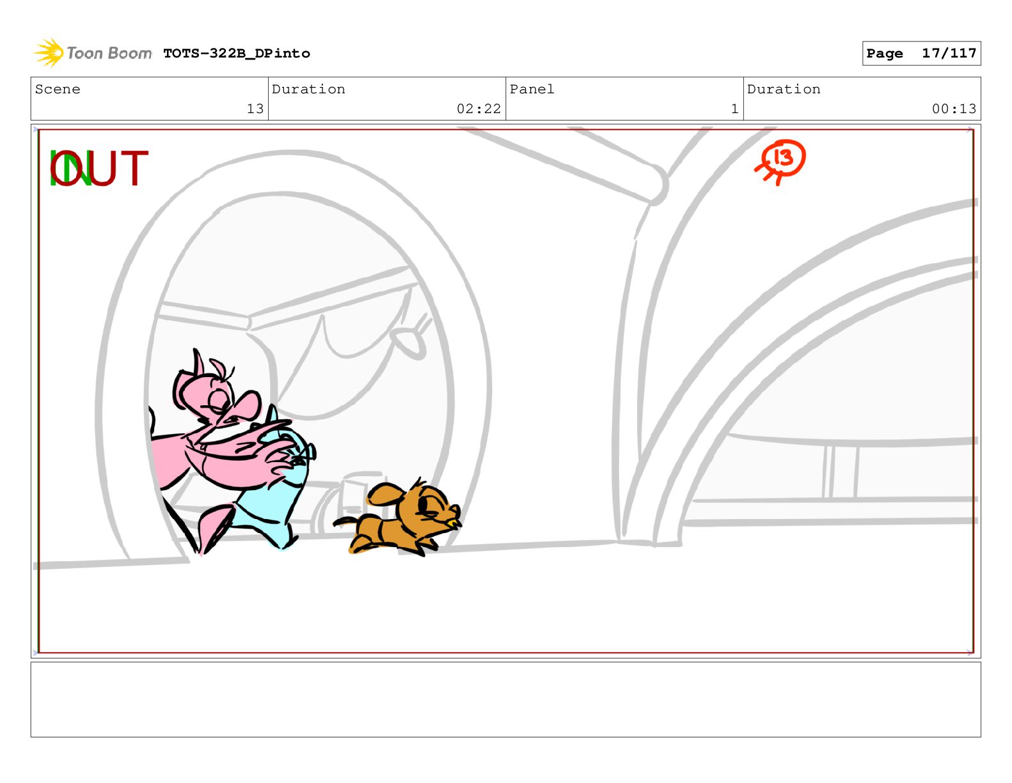Click the Scene label in the header
Viewport: 1012px width, 783px height.
pyautogui.click(x=58, y=89)
